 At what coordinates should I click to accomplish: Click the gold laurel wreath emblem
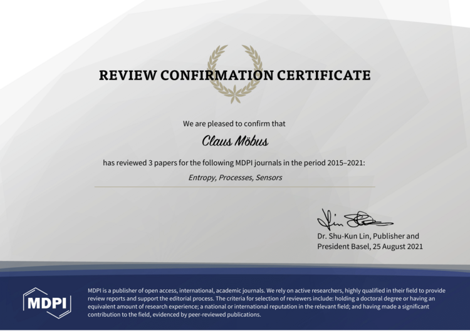point(235,74)
